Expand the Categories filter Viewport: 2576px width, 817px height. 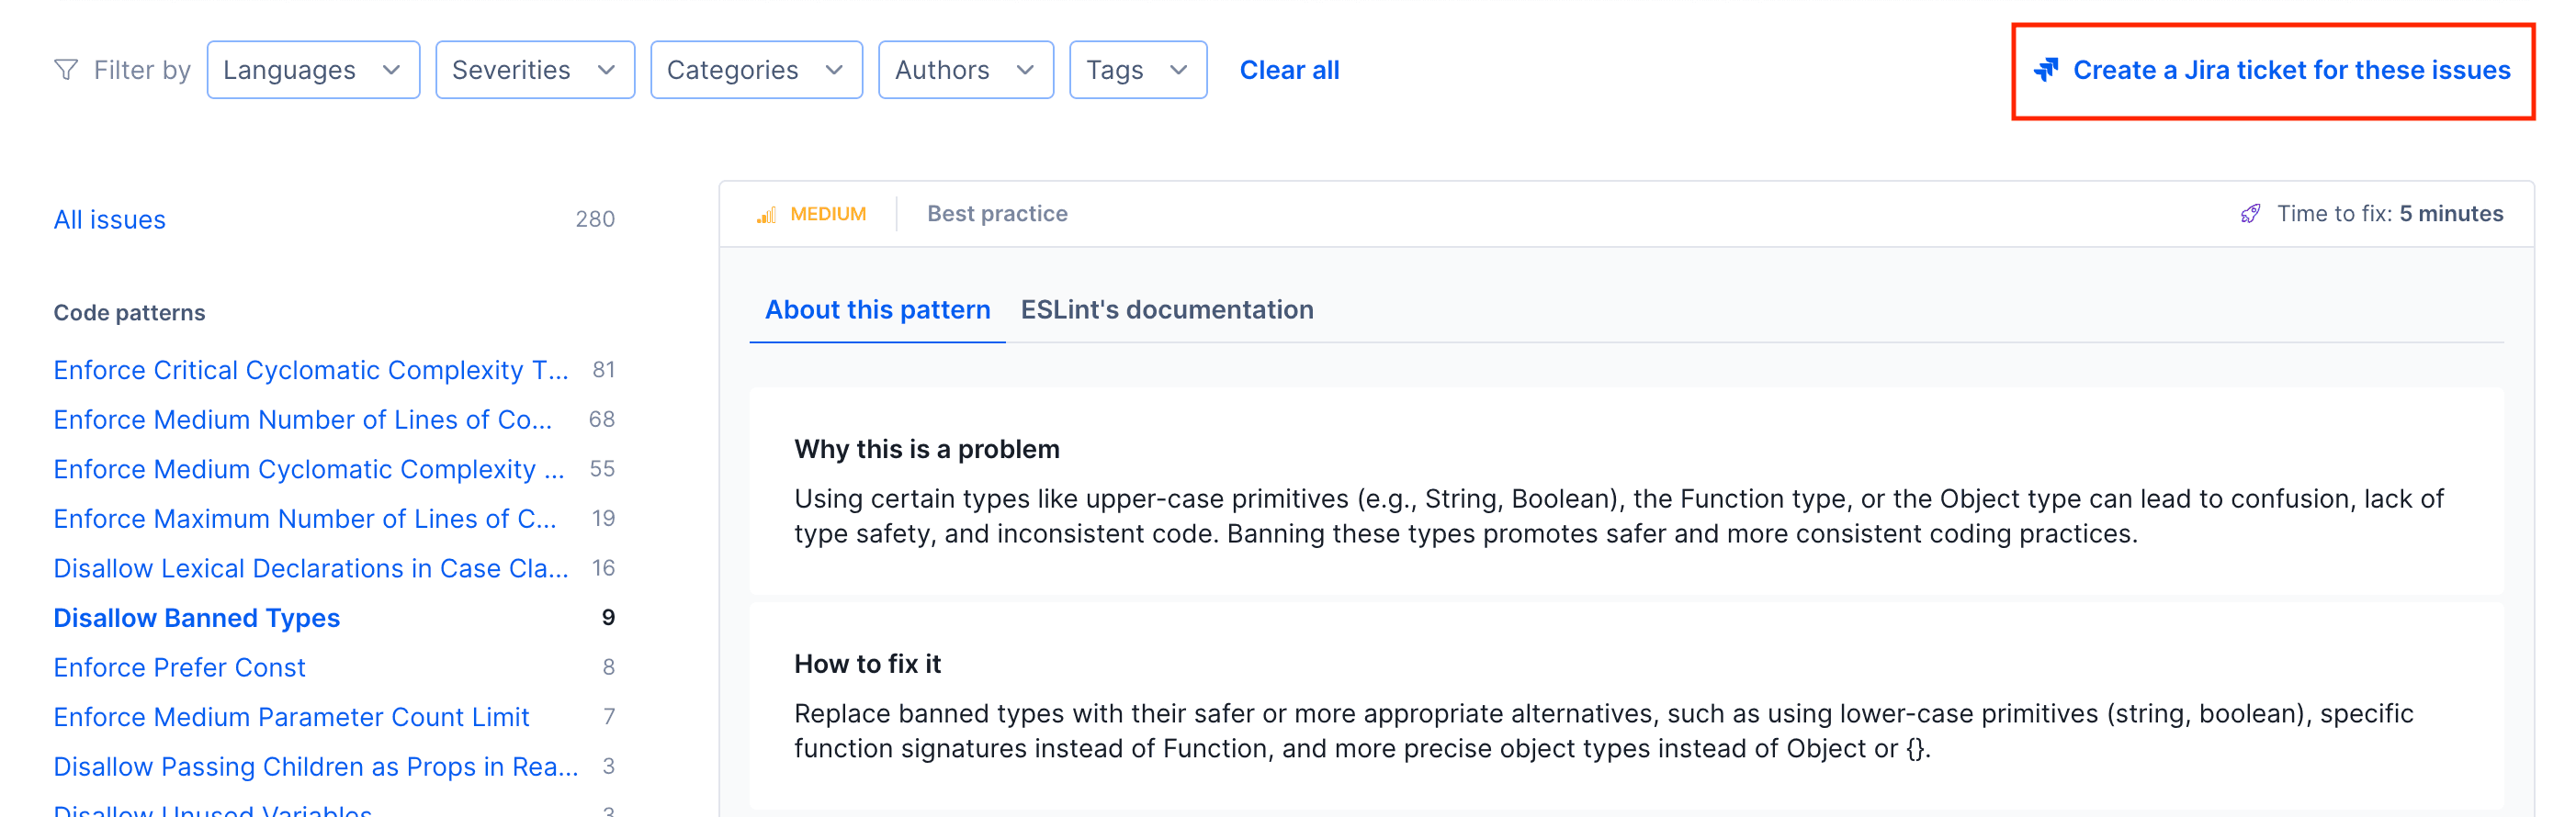[x=756, y=69]
